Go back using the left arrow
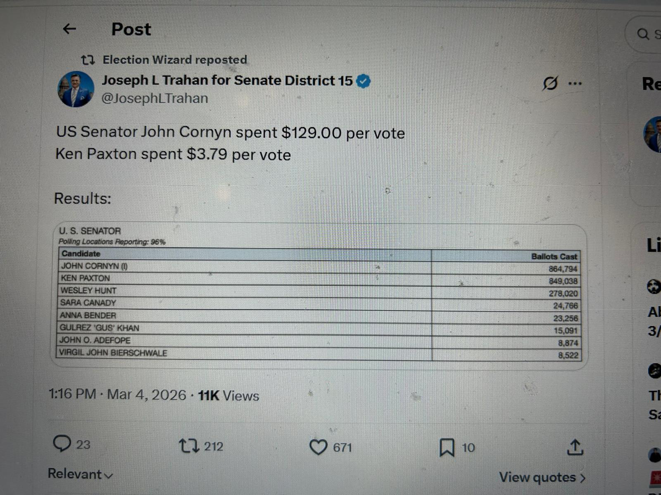The image size is (661, 495). click(x=69, y=29)
